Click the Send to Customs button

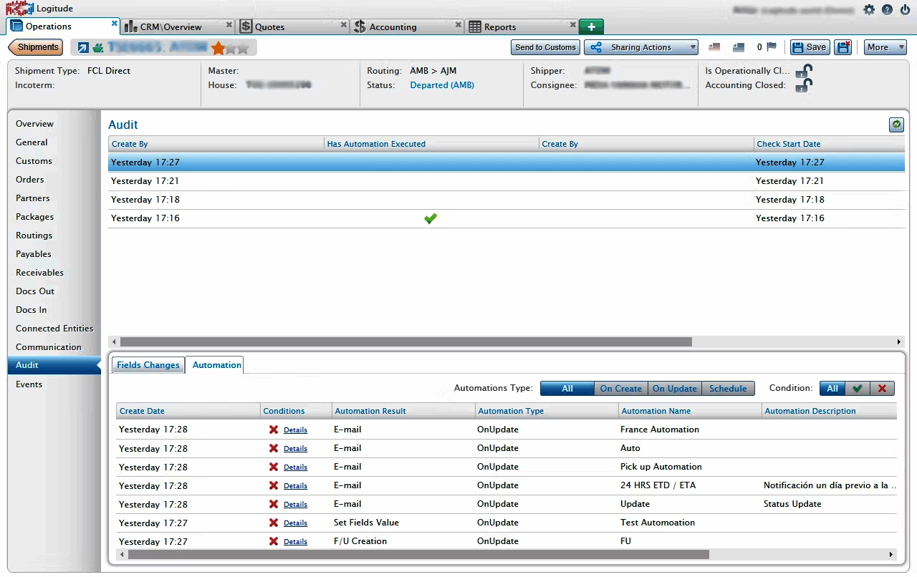coord(545,47)
